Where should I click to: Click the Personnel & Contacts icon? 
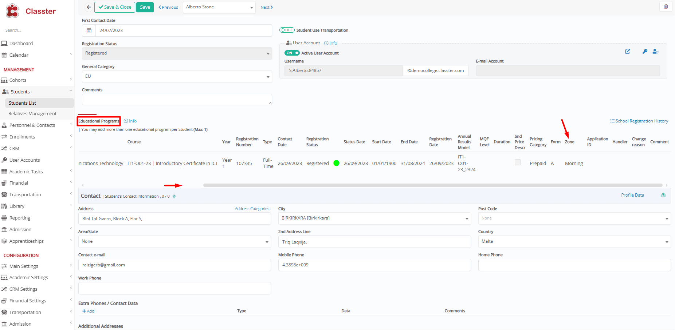[4, 125]
